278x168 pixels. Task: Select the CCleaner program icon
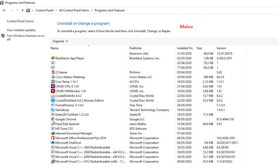[53, 72]
